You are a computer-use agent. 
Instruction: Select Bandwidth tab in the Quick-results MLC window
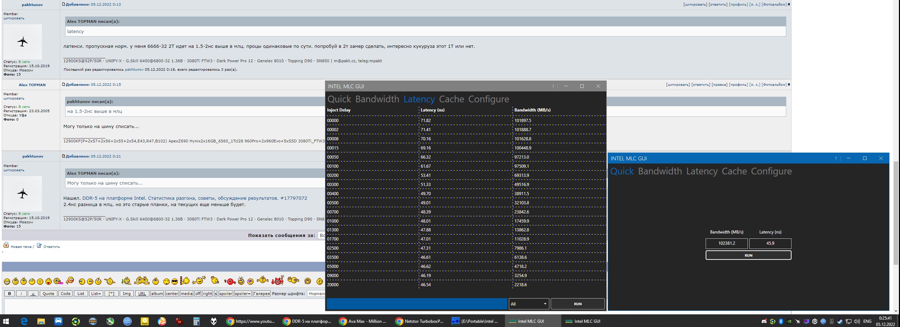click(x=660, y=171)
